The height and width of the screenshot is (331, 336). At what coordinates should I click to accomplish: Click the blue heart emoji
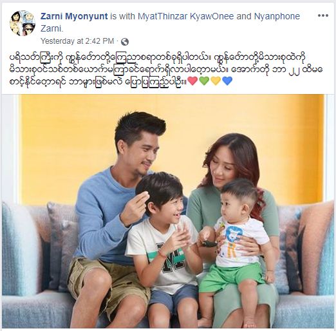(x=227, y=81)
